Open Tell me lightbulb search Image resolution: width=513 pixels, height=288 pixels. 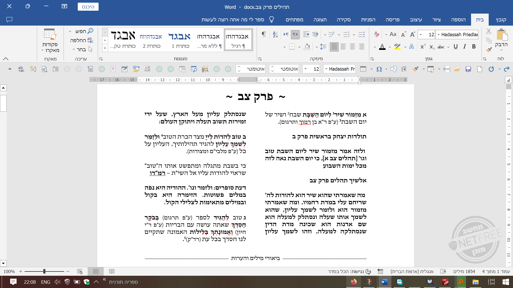tap(272, 19)
